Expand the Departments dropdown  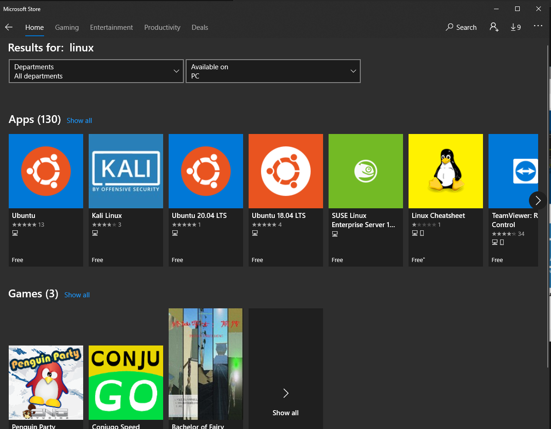[x=96, y=71]
